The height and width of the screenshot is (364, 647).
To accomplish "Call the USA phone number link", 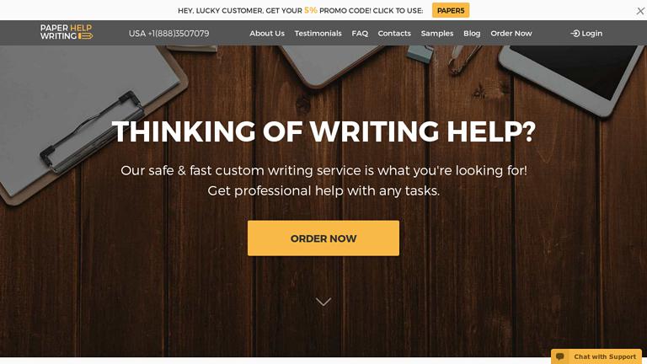I will pos(168,34).
